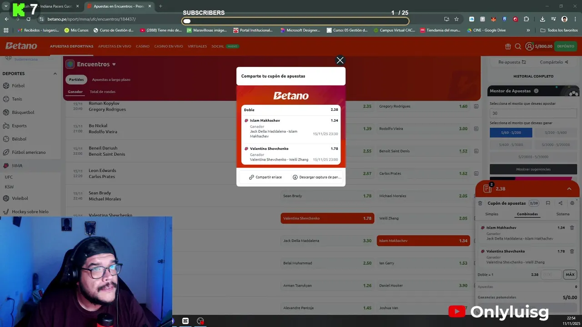The width and height of the screenshot is (582, 327).
Task: Select the S/20000 - S/50000 win range
Action: [533, 157]
